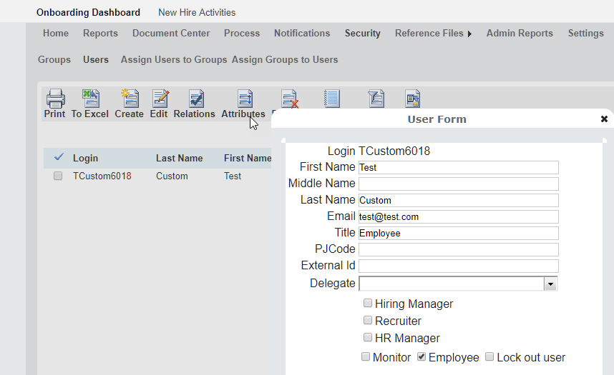Click the spiral notebook toolbar icon
This screenshot has width=614, height=375.
pyautogui.click(x=331, y=99)
